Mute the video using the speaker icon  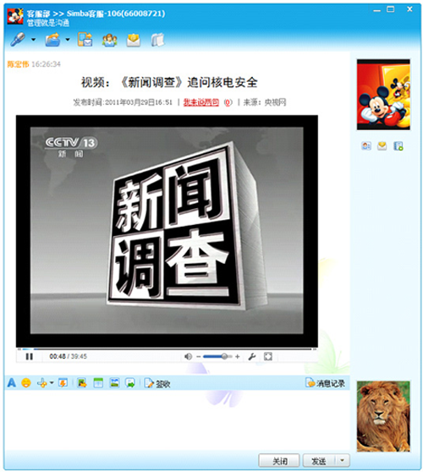point(188,356)
